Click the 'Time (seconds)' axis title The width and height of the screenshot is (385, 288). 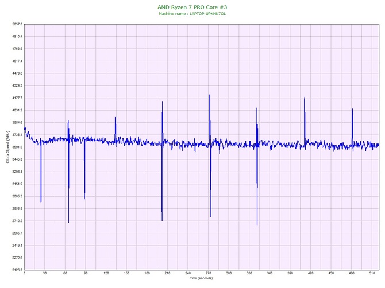pos(201,278)
